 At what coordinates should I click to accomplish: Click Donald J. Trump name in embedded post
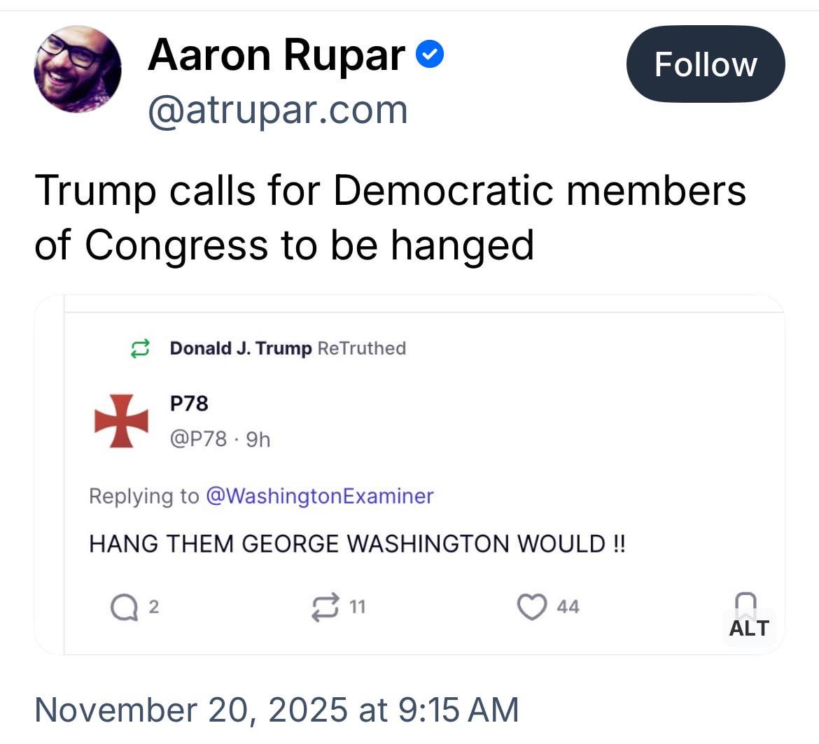tap(240, 348)
